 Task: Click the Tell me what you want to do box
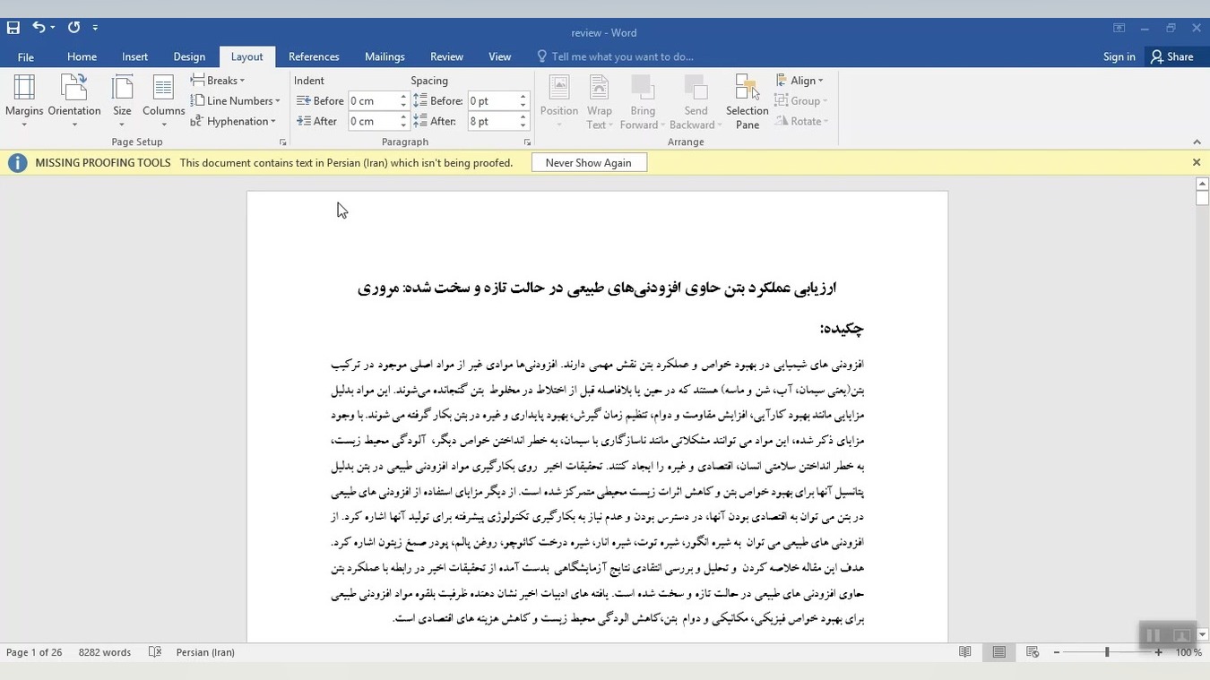(x=616, y=56)
